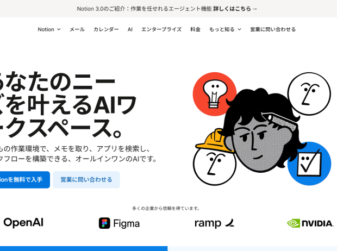Image resolution: width=337 pixels, height=251 pixels.
Task: Click the top-right line-drawn face circle
Action: (x=309, y=93)
